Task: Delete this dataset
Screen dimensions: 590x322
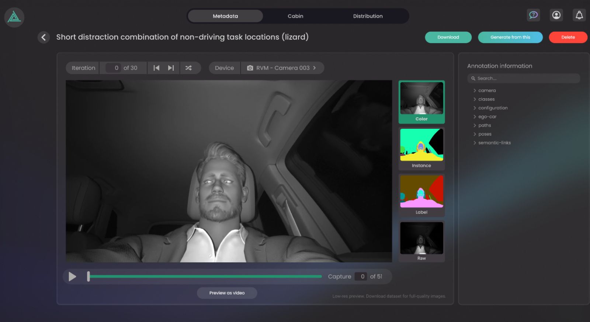Action: point(568,37)
